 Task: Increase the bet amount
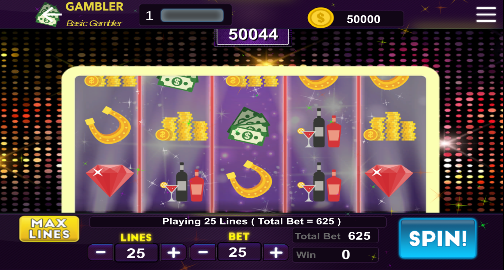[x=276, y=252]
